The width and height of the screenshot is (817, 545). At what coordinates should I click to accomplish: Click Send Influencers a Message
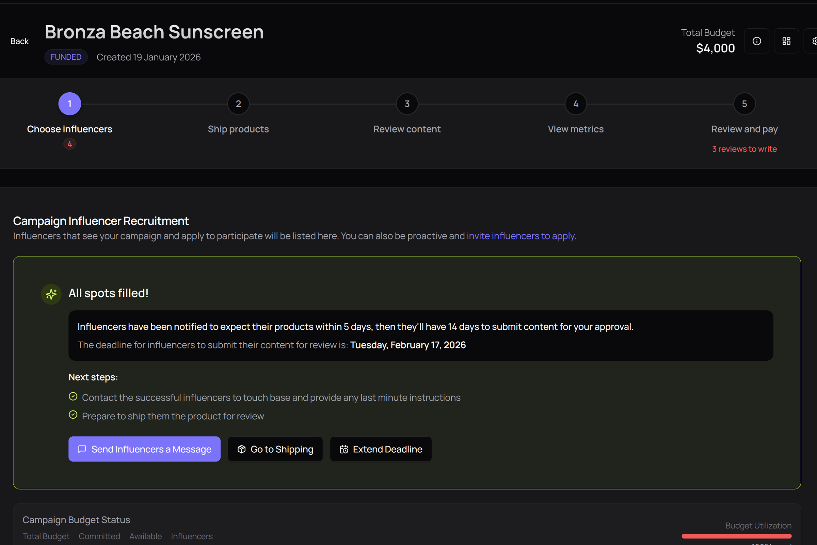click(x=144, y=449)
